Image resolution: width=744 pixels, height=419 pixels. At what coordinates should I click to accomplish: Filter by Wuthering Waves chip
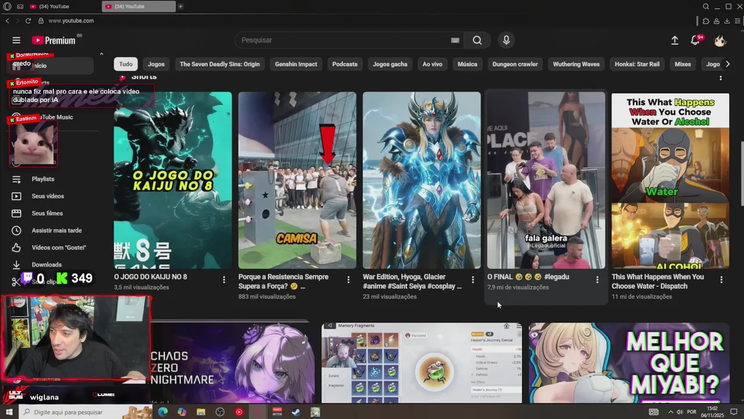[x=576, y=64]
